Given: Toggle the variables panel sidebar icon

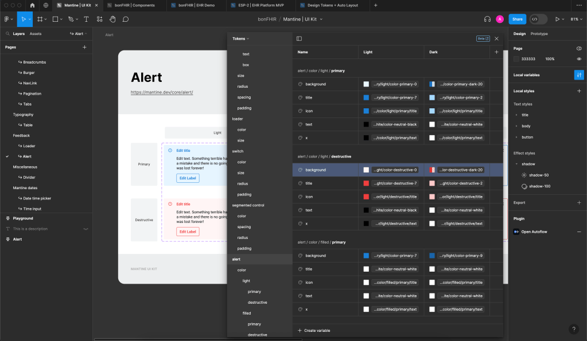Looking at the screenshot, I should pyautogui.click(x=299, y=38).
